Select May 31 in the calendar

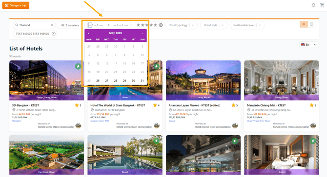(x=142, y=81)
